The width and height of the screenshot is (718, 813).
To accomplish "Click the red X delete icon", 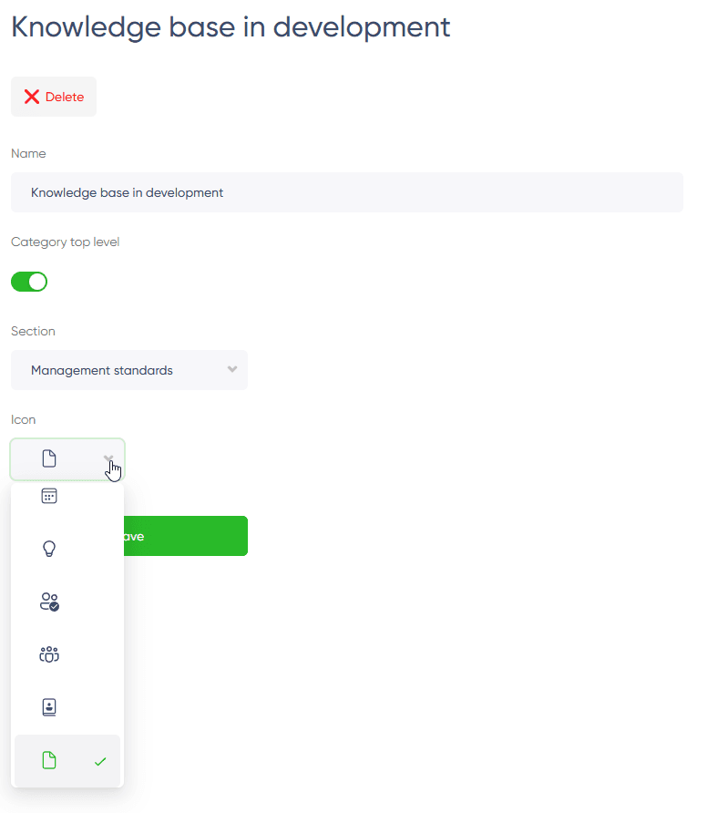I will point(32,97).
